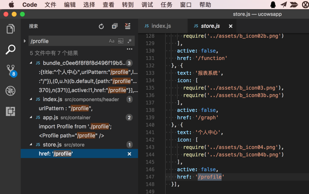The width and height of the screenshot is (309, 194).
Task: Open the 窗口 menu
Action: (185, 5)
